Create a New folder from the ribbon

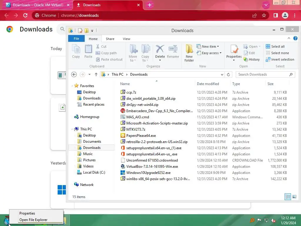pos(189,53)
